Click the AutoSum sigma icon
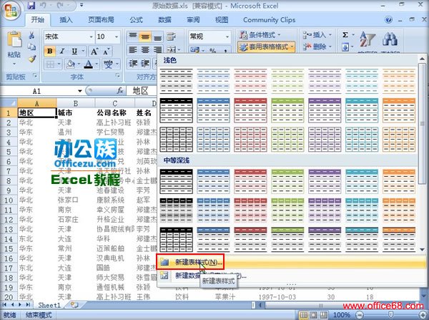 pyautogui.click(x=345, y=35)
